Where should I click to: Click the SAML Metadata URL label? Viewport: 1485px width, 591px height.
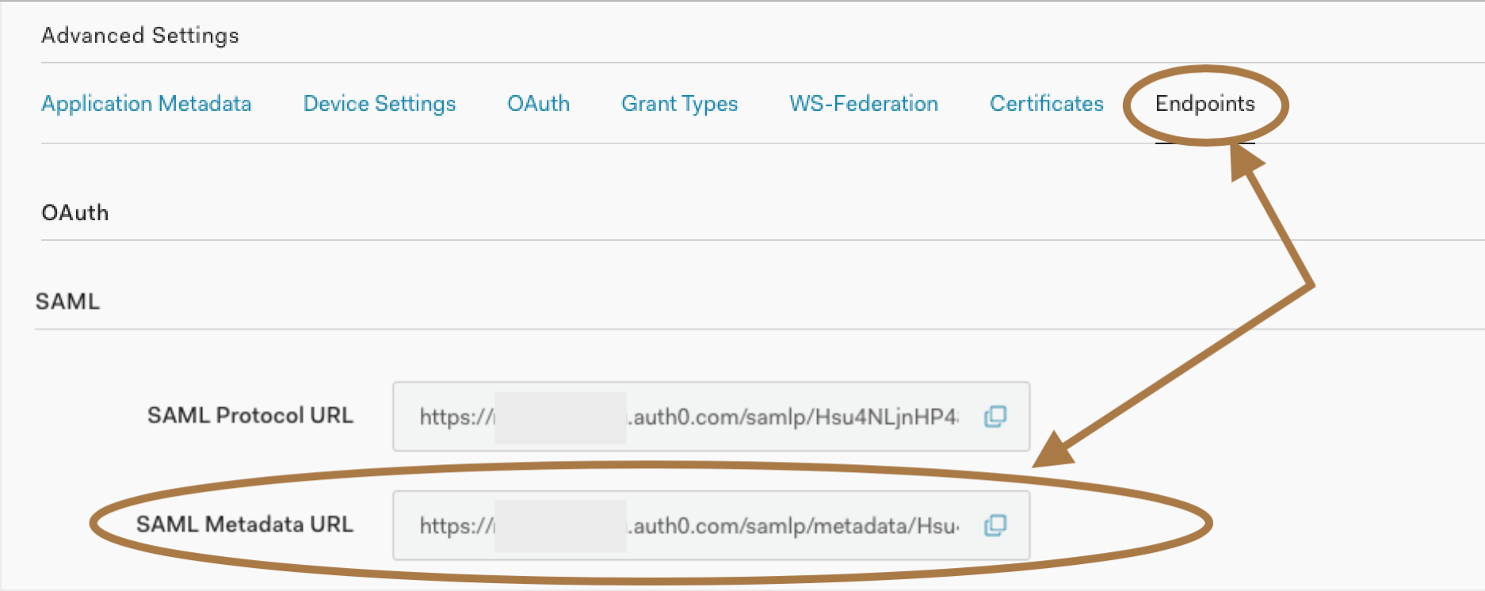(244, 524)
